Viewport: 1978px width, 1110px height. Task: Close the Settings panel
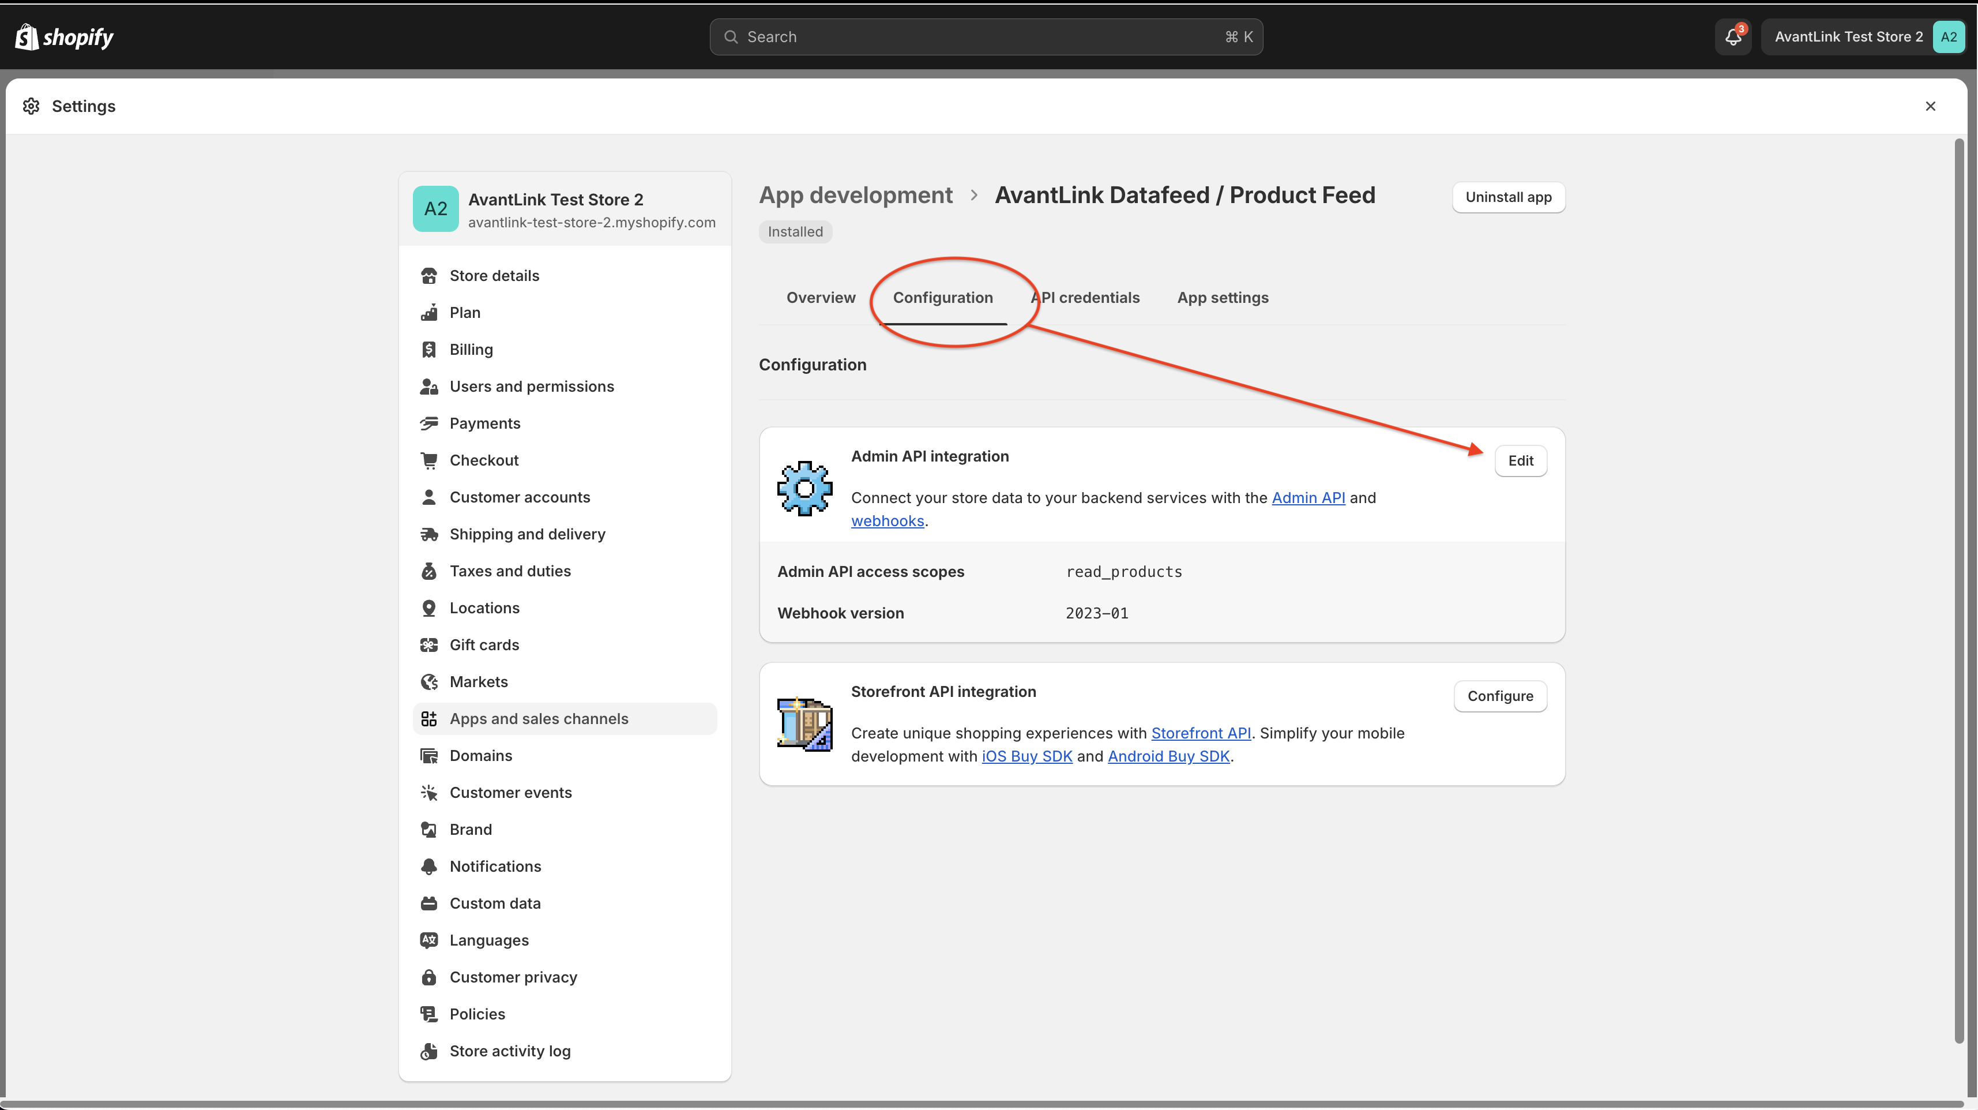(x=1930, y=106)
